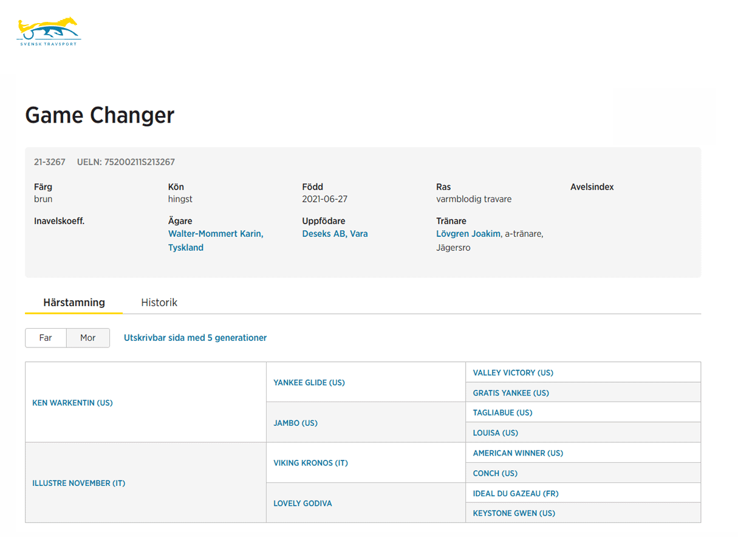Switch to the Historik tab
This screenshot has width=738, height=537.
pyautogui.click(x=159, y=303)
